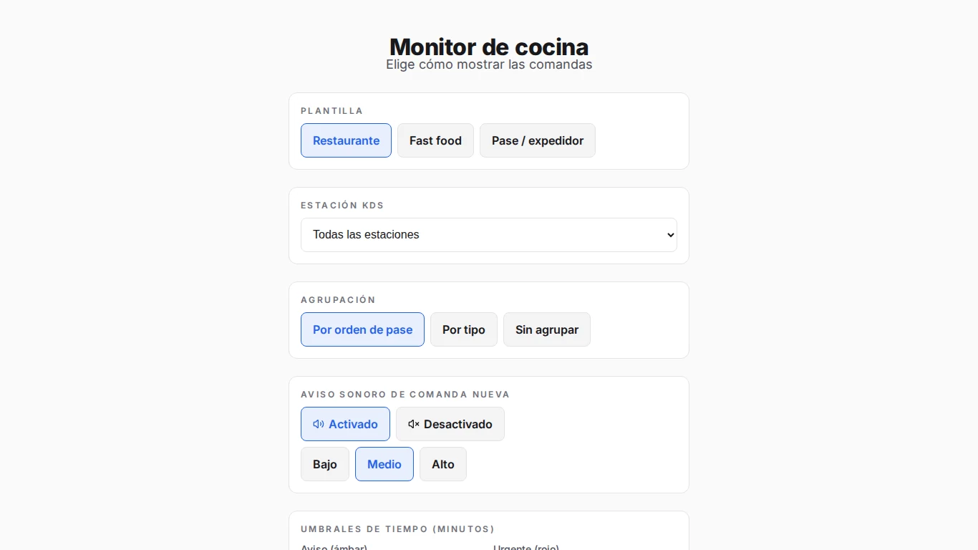Screen dimensions: 978x550
Task: Click the Monitor de cocina heading
Action: tap(489, 47)
